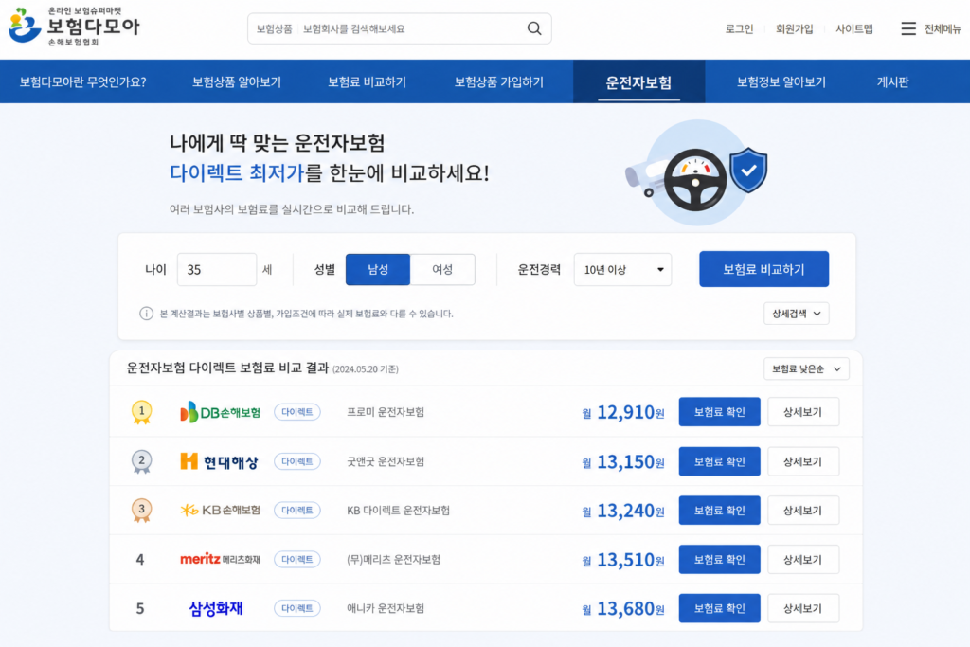Screen dimensions: 970x647
Task: Select the 운전자보험 tab
Action: pos(639,81)
